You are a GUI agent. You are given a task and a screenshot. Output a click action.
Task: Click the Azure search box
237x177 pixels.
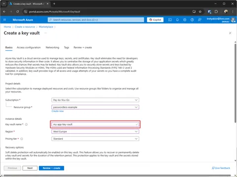tap(96, 20)
